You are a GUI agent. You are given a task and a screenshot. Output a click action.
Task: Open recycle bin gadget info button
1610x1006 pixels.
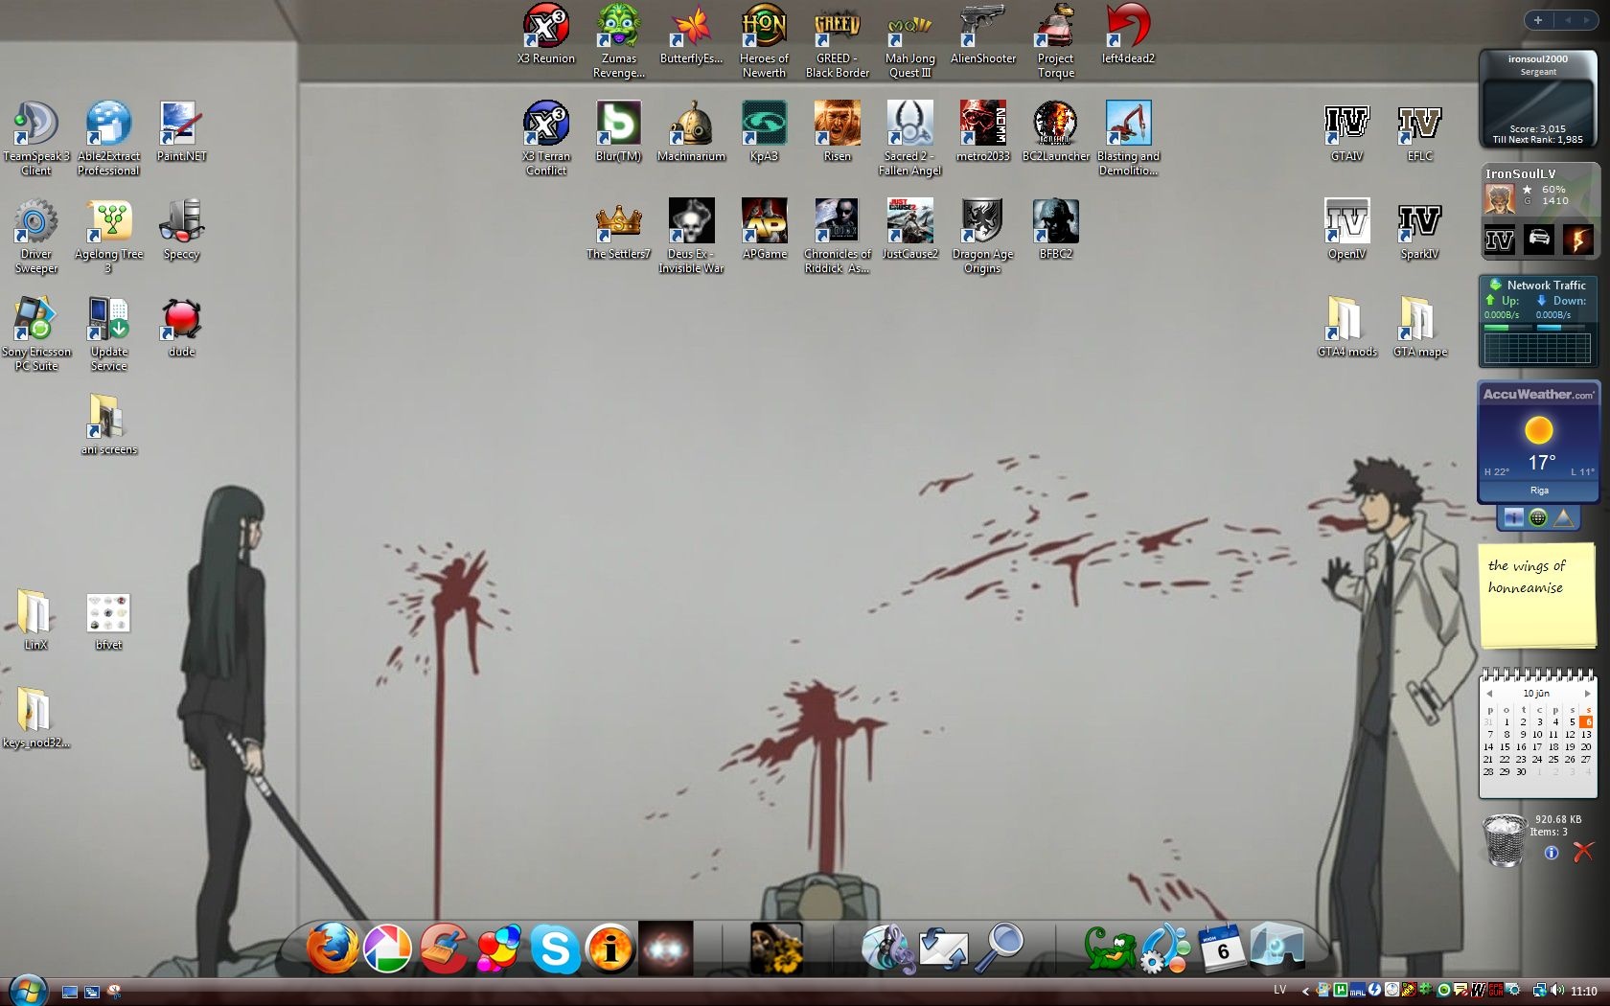click(x=1552, y=853)
